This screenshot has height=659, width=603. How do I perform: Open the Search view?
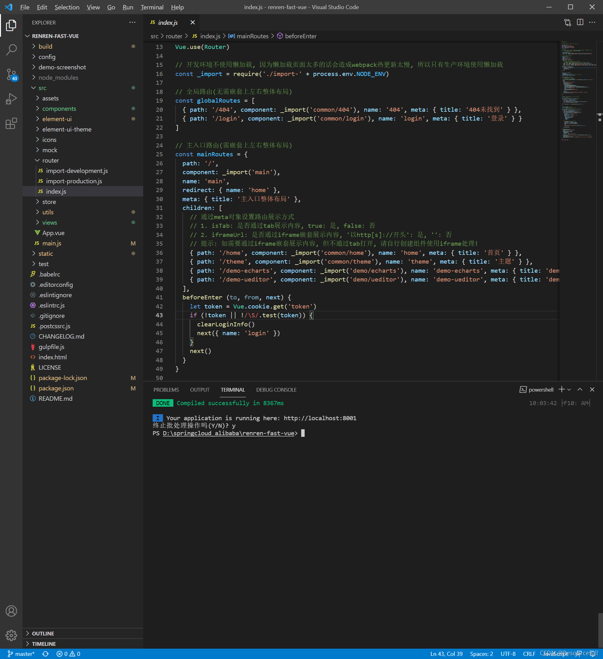coord(11,50)
